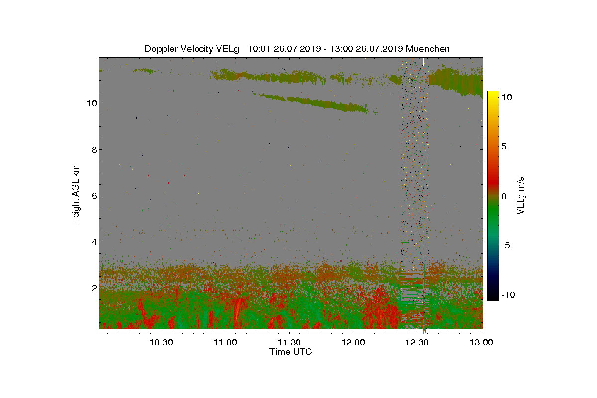Screen dimensions: 597x398
Task: Click the colorbar value -10 label
Action: (x=508, y=295)
